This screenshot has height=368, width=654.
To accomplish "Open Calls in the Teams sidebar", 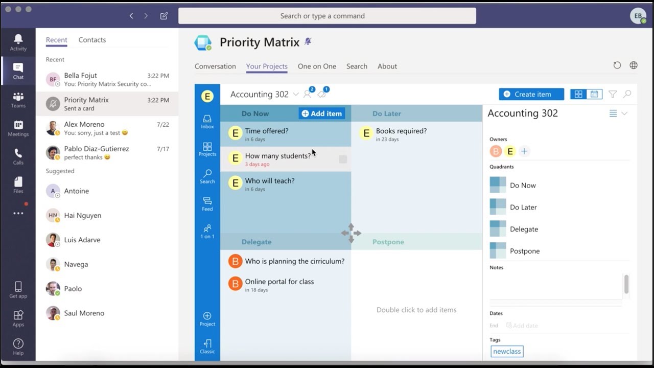I will click(x=18, y=156).
